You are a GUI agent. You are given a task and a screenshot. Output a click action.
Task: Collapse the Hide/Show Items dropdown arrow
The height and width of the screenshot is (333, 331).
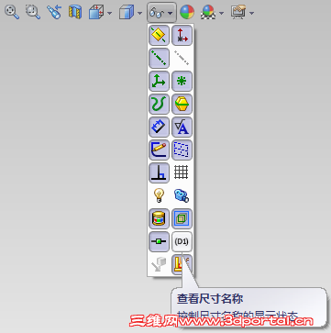(171, 13)
